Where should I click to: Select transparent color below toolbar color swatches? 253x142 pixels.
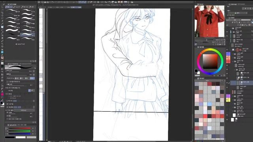(2, 106)
